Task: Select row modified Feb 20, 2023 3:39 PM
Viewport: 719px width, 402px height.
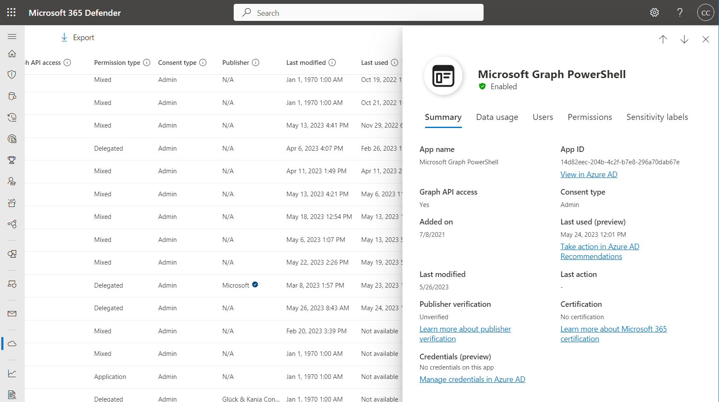Action: click(x=214, y=331)
